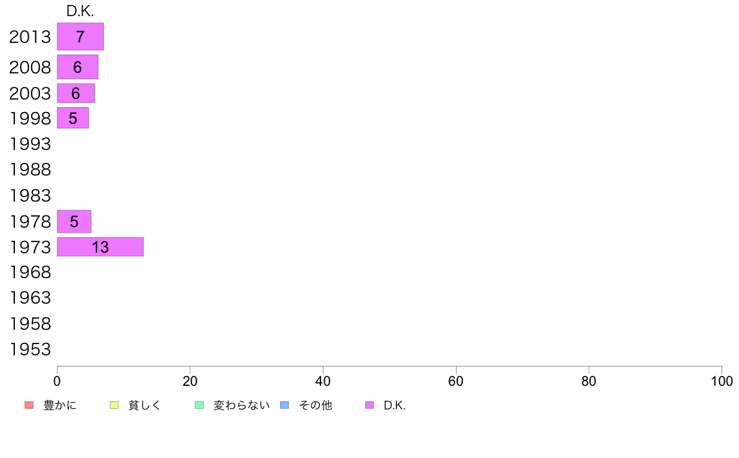Select the その他 legend label
739x458 pixels.
[x=315, y=405]
